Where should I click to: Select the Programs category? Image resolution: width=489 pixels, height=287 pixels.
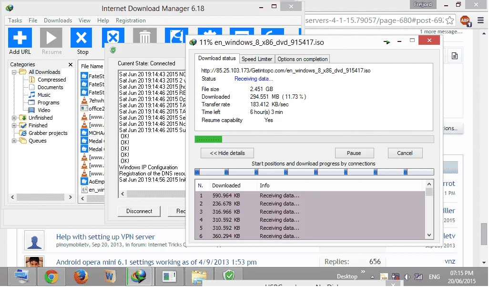click(48, 102)
